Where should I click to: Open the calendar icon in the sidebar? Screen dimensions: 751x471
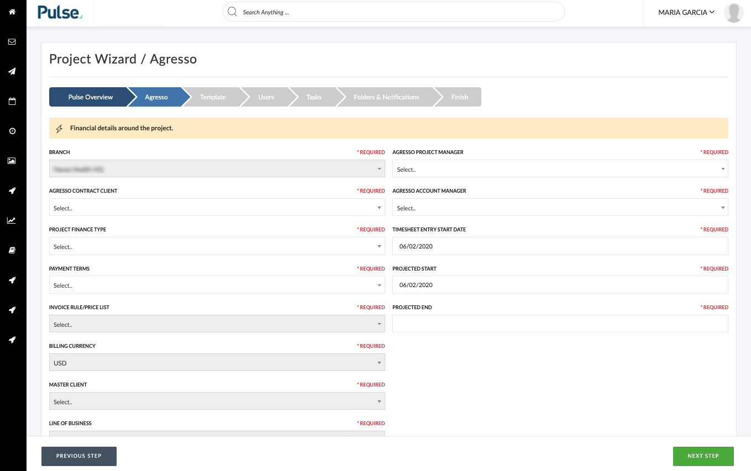tap(11, 101)
